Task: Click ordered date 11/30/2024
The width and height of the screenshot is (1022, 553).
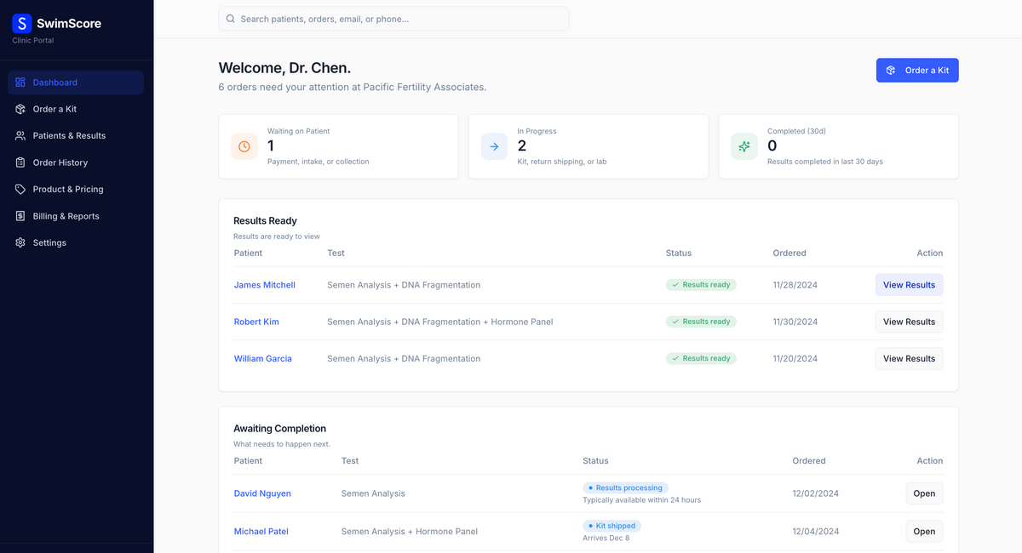Action: (795, 322)
